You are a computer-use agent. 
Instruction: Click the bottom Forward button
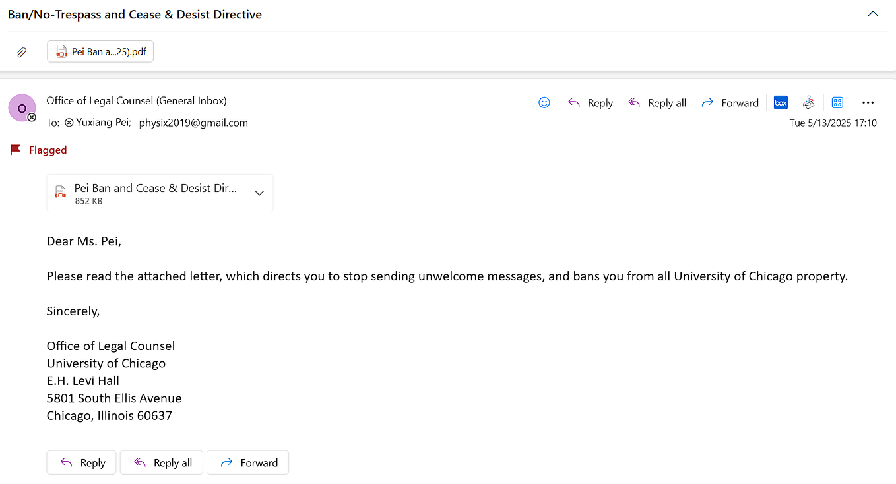[x=248, y=462]
